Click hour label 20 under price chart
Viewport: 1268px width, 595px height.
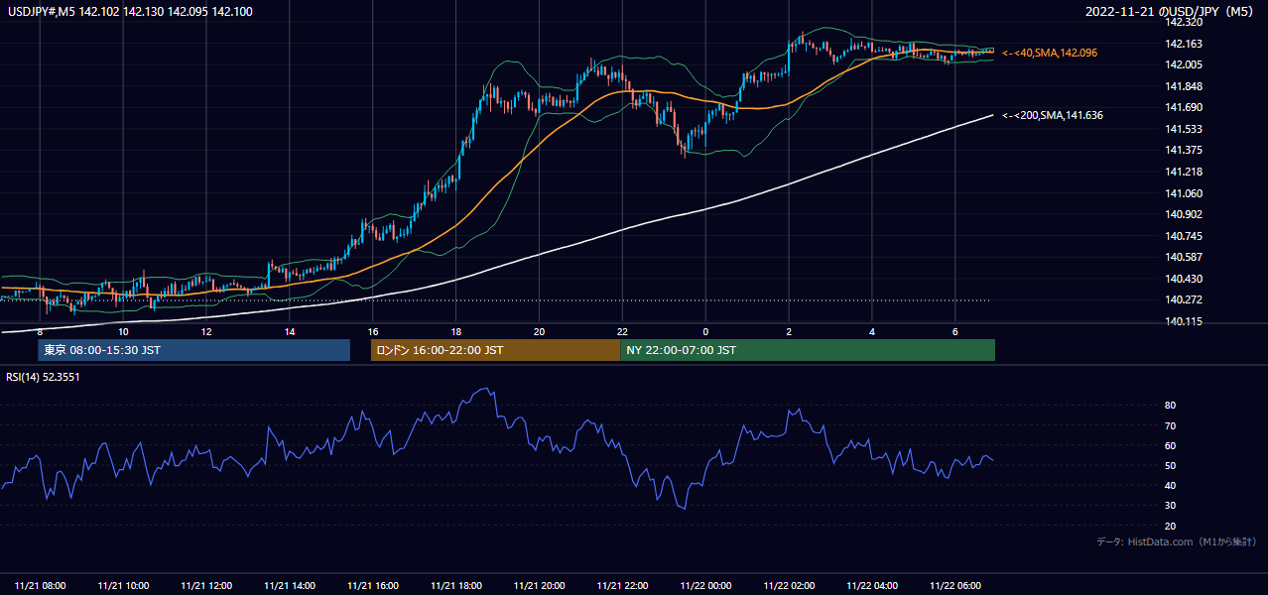pyautogui.click(x=539, y=331)
